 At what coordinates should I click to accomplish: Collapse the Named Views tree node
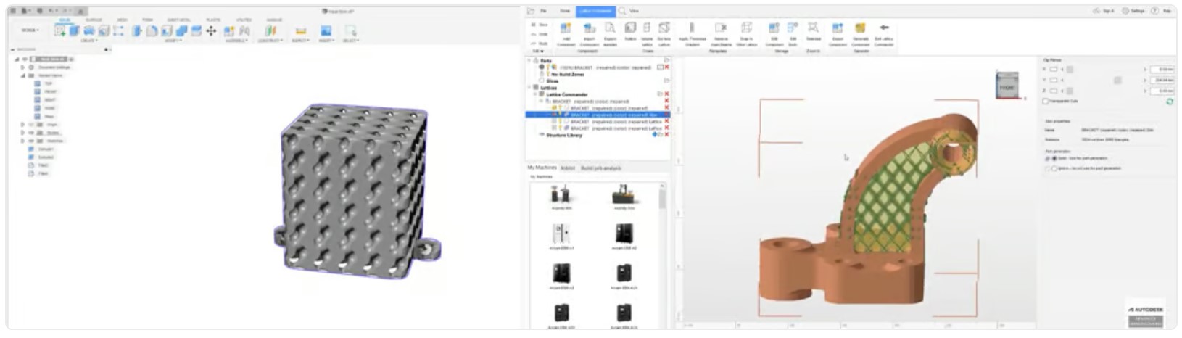click(x=22, y=75)
